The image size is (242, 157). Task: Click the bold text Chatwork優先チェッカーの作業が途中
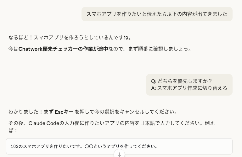63,49
